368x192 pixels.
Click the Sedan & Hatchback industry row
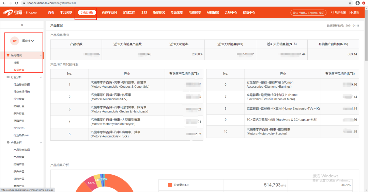pos(127,109)
